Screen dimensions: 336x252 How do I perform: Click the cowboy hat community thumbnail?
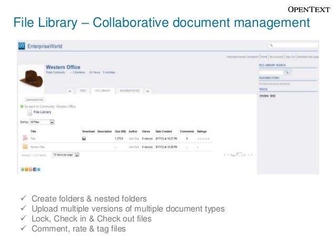point(31,79)
